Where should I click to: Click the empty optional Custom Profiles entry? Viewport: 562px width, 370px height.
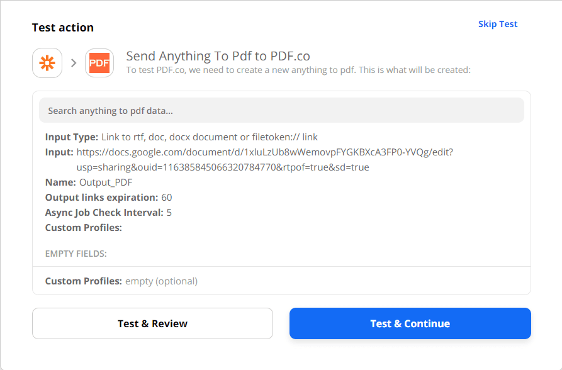tap(161, 281)
